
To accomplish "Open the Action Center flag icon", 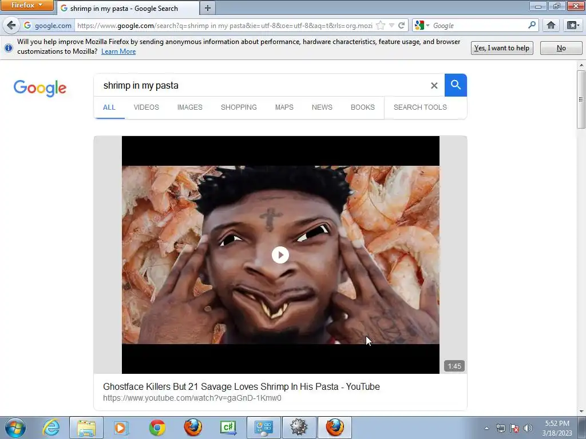I will (514, 428).
